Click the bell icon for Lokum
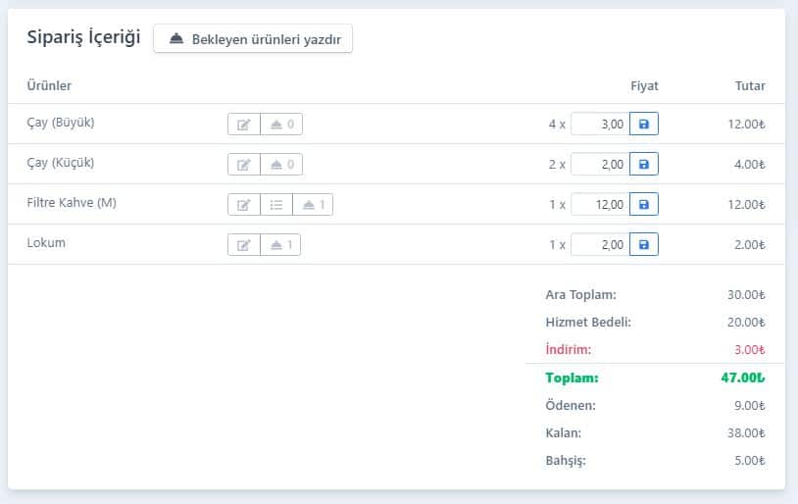The image size is (798, 504). pyautogui.click(x=280, y=245)
